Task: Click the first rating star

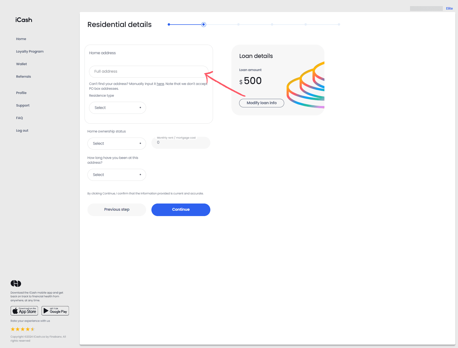Action: point(13,329)
